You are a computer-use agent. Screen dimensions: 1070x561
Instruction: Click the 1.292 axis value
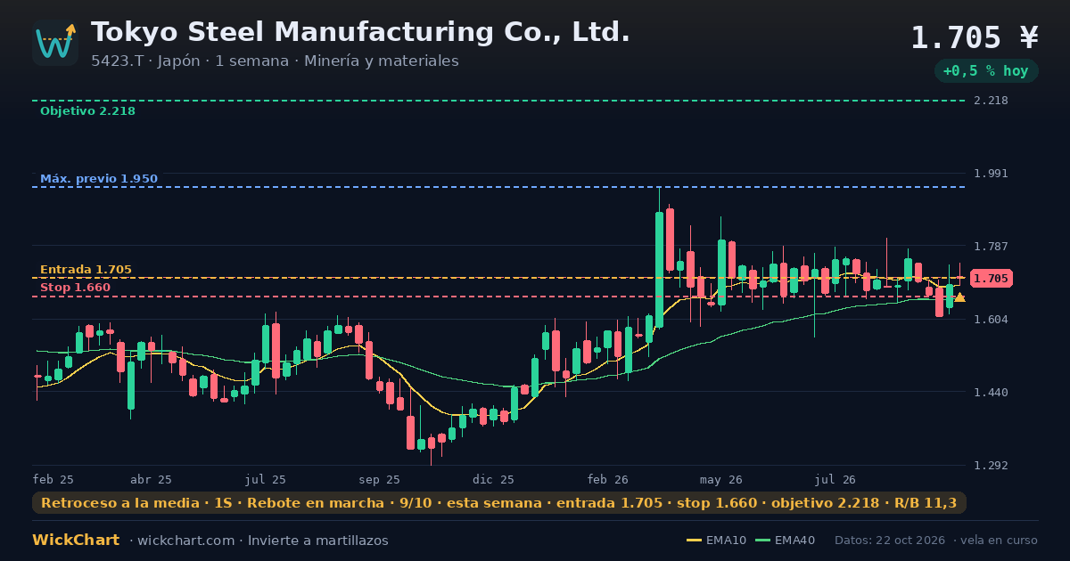click(991, 466)
